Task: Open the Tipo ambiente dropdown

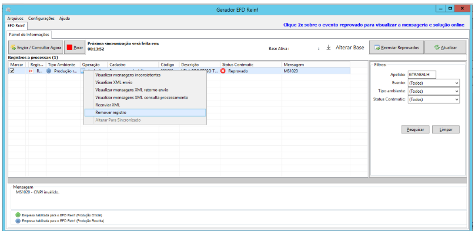Action: (433, 91)
